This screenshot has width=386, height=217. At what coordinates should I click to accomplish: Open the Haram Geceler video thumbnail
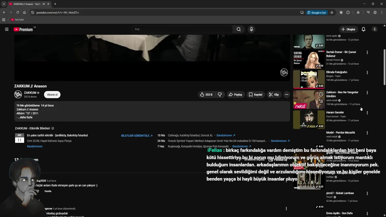pyautogui.click(x=309, y=120)
